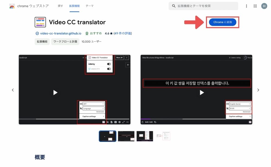Open the 한국어 language dropdown in second preview
Image resolution: width=271 pixels, height=167 pixels.
pyautogui.click(x=240, y=108)
